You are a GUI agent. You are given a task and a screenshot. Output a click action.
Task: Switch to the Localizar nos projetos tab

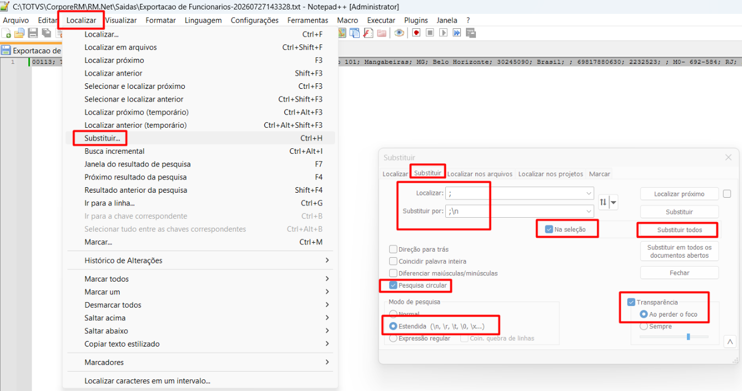[551, 174]
